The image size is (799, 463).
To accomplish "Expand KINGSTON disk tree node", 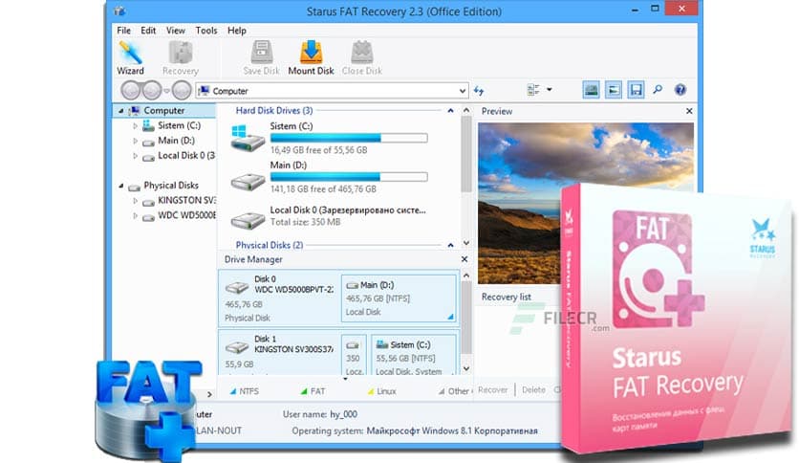I will coord(135,200).
